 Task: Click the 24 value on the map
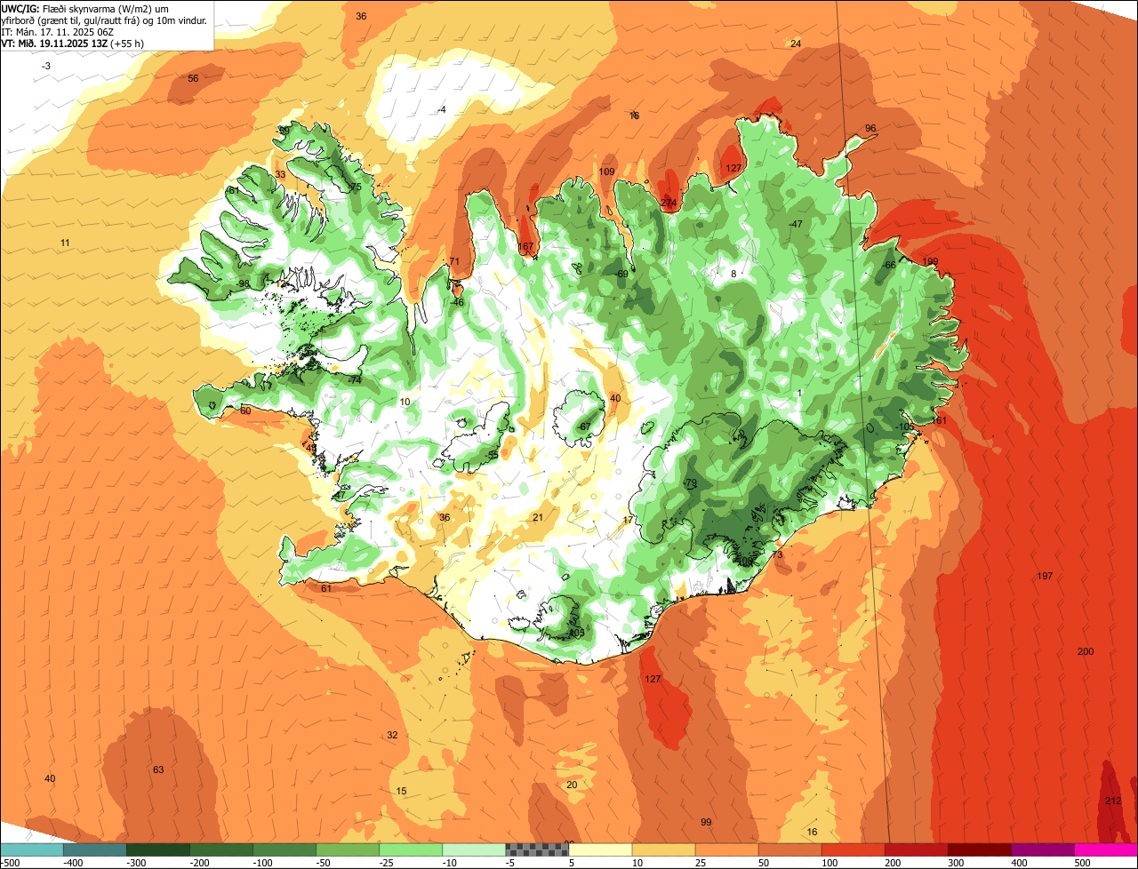pyautogui.click(x=796, y=44)
